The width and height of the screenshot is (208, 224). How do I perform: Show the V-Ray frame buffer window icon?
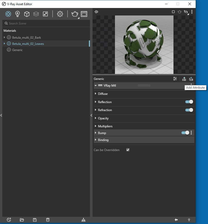point(84,14)
